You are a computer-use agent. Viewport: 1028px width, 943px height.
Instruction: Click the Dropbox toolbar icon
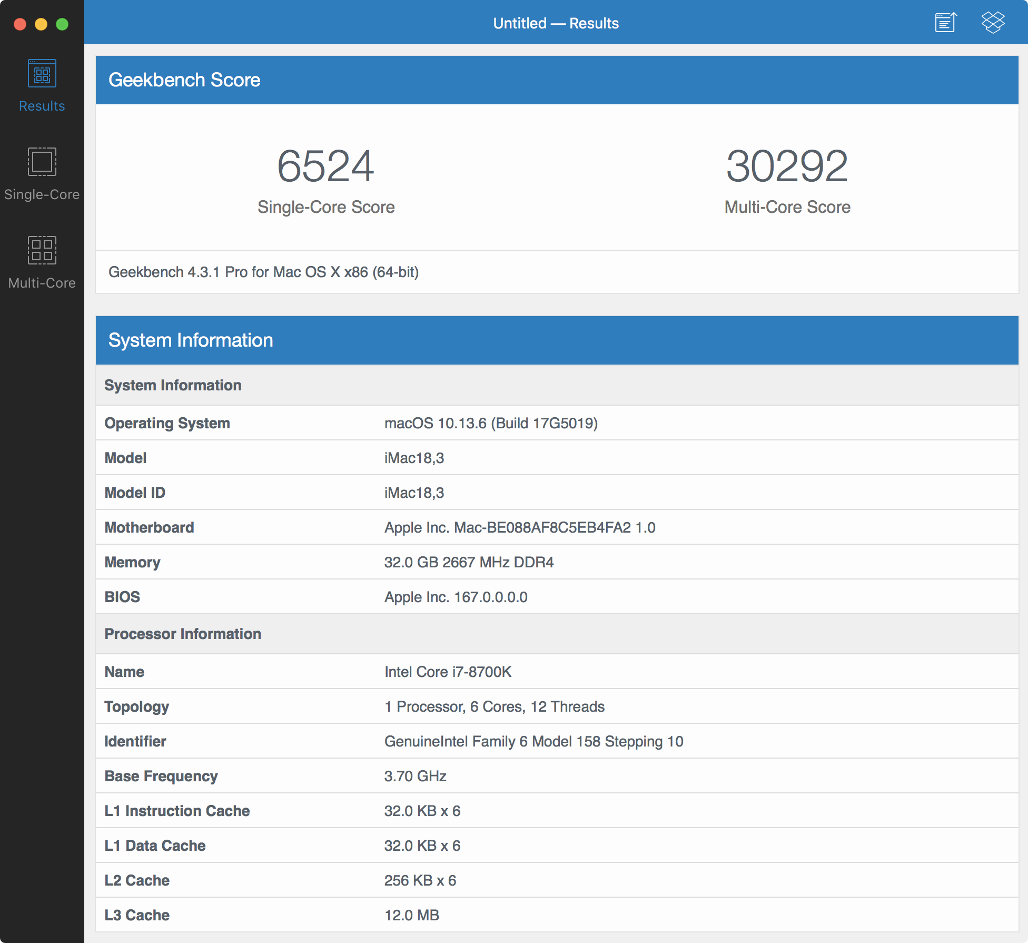click(993, 23)
